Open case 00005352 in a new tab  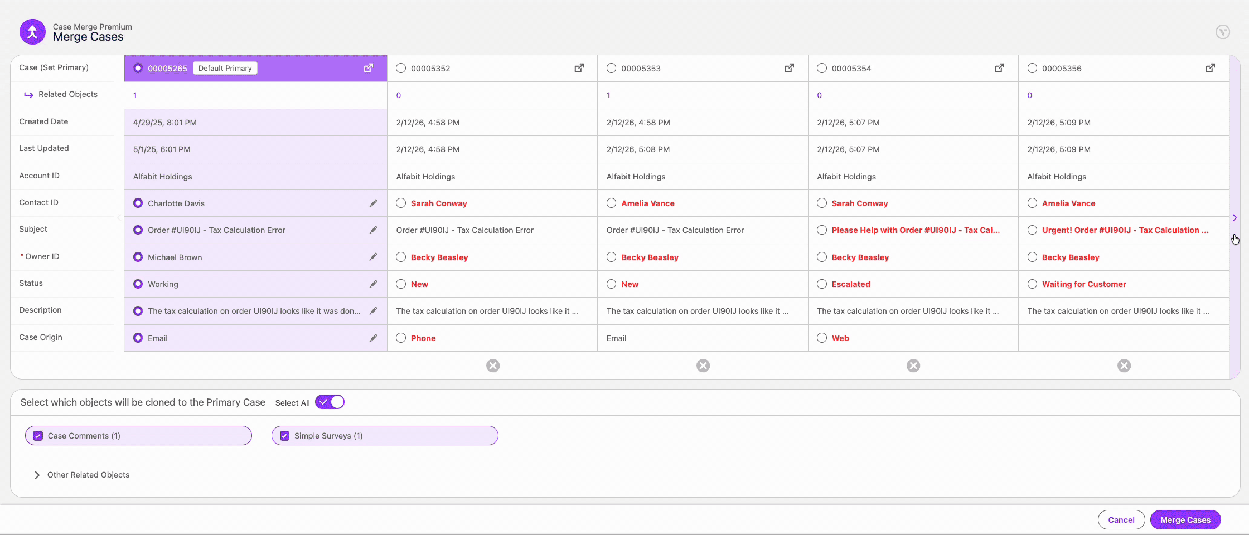coord(579,68)
